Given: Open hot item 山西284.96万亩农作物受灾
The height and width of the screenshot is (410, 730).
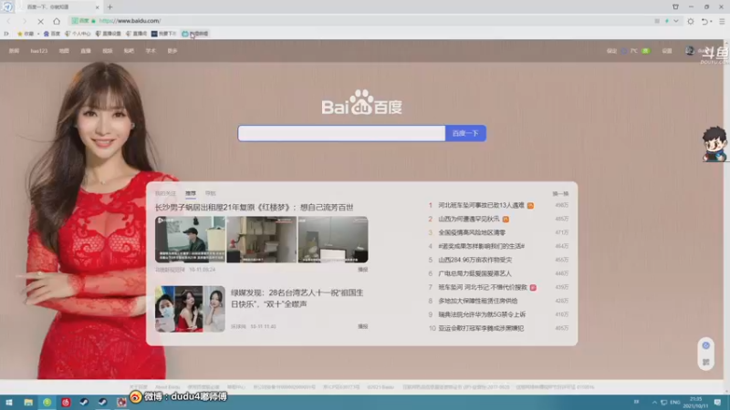Looking at the screenshot, I should point(474,260).
